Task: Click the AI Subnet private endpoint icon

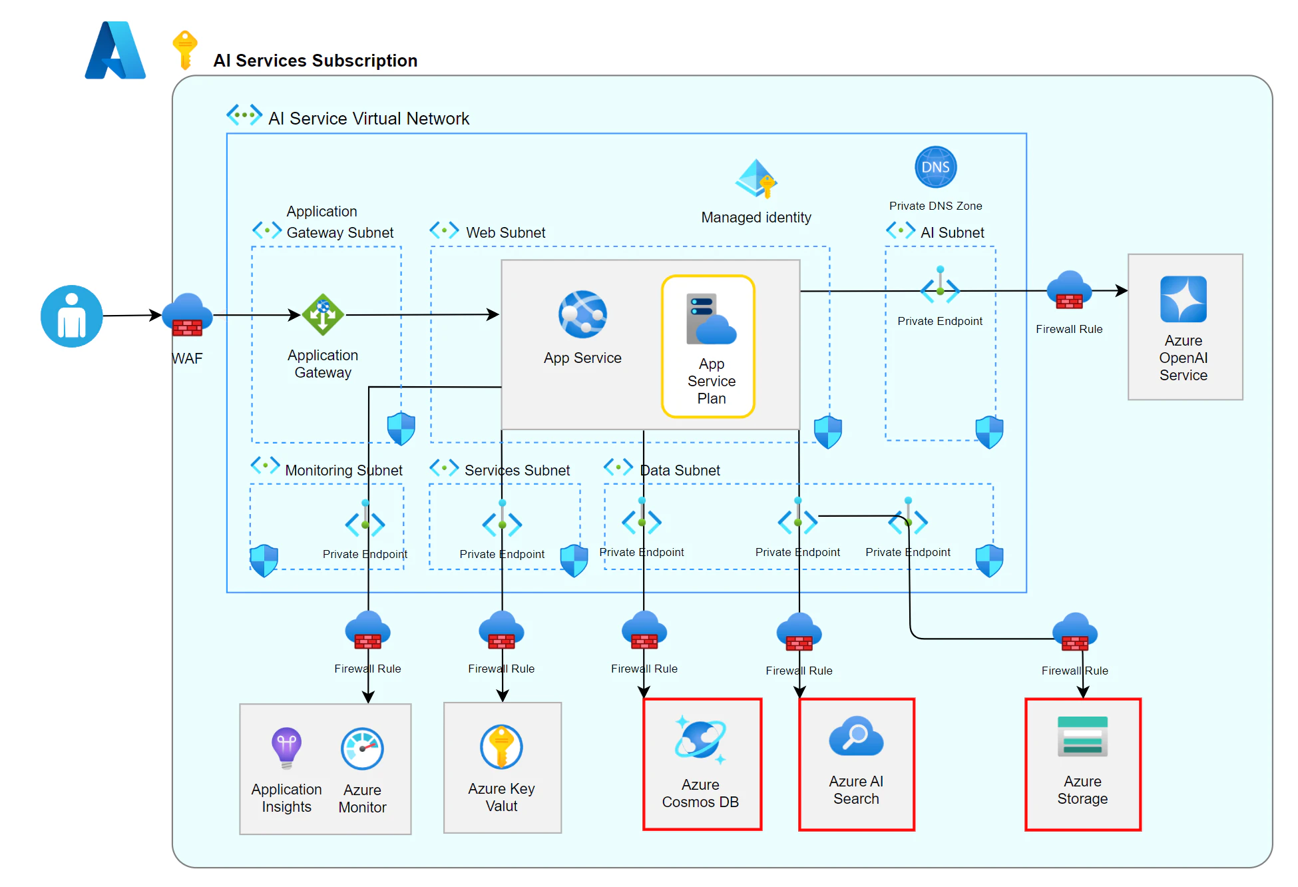Action: (x=940, y=285)
